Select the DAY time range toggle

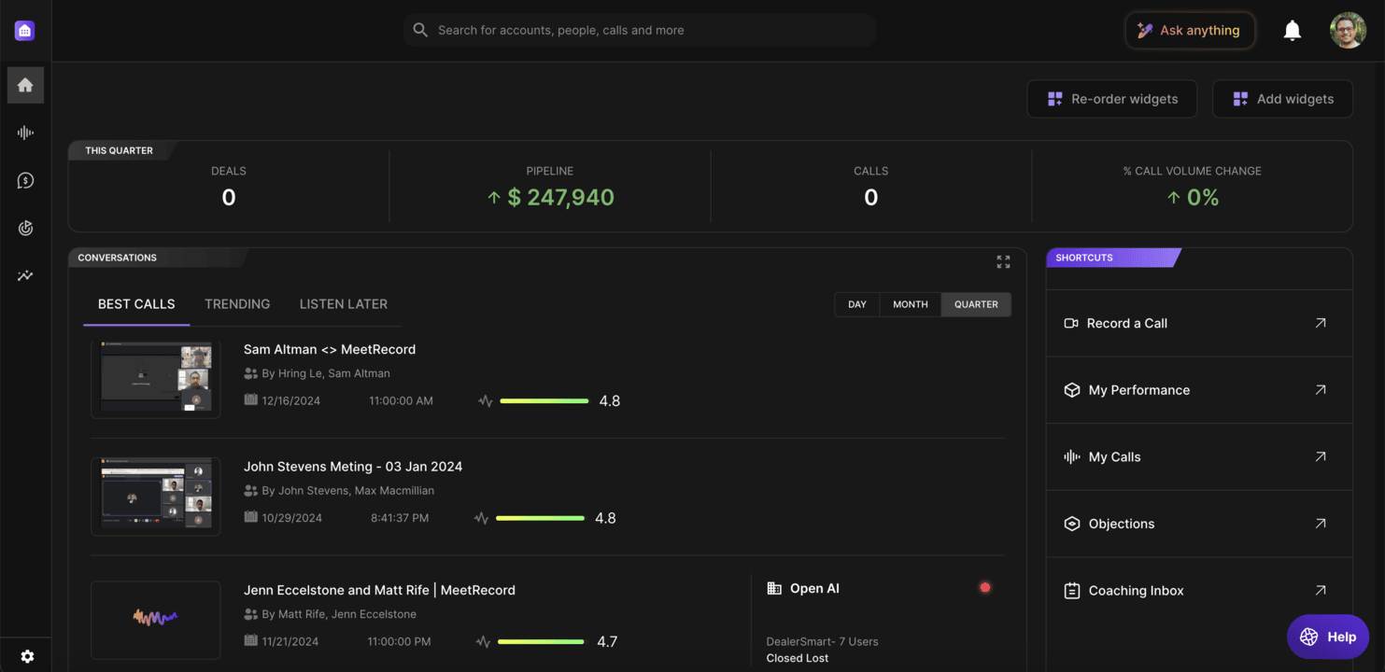856,304
